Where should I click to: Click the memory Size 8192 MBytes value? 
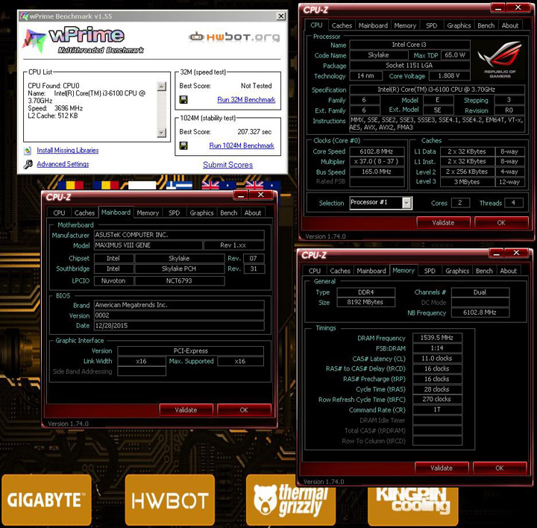365,302
